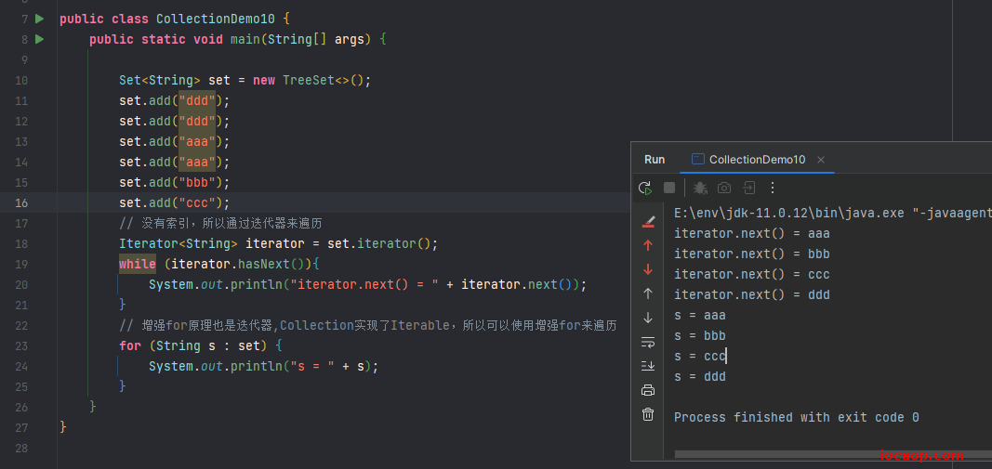
Task: Click the "ccc" string on line 16
Action: coord(197,202)
